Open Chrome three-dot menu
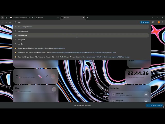Screen dimensions: 165x124 point(163,22)
